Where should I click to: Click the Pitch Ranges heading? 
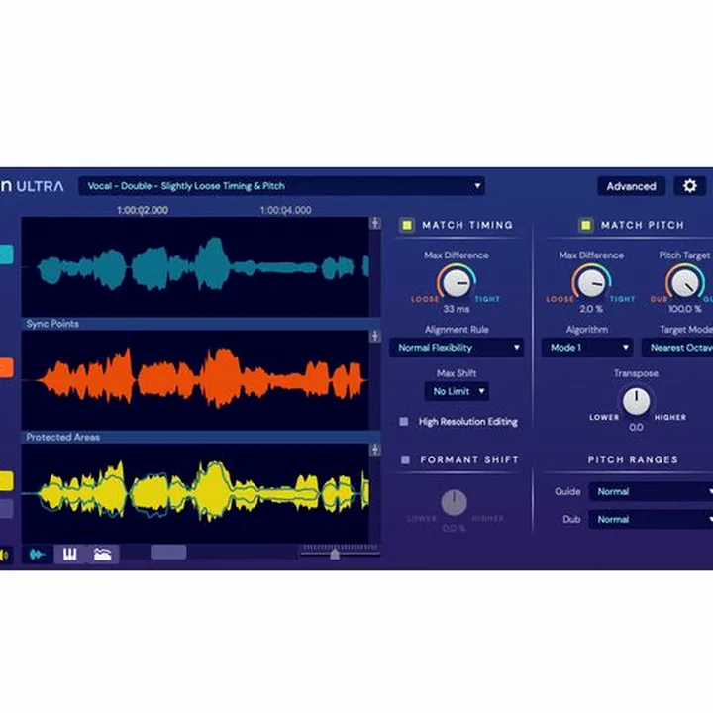(633, 459)
